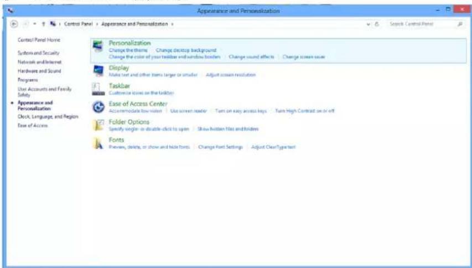472x268 pixels.
Task: Open the Taskbar heading
Action: point(120,86)
